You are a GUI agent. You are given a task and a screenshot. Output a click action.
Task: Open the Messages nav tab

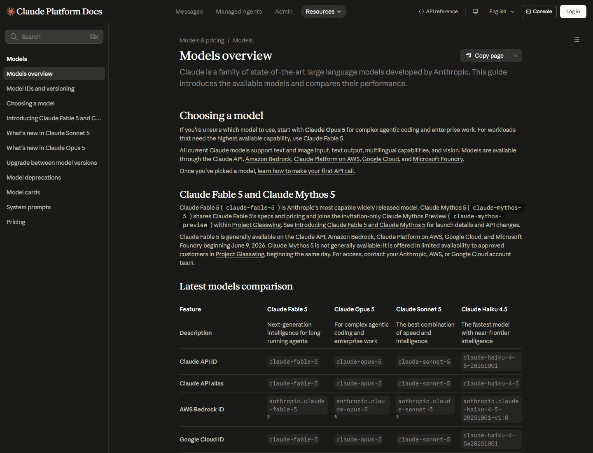(189, 12)
